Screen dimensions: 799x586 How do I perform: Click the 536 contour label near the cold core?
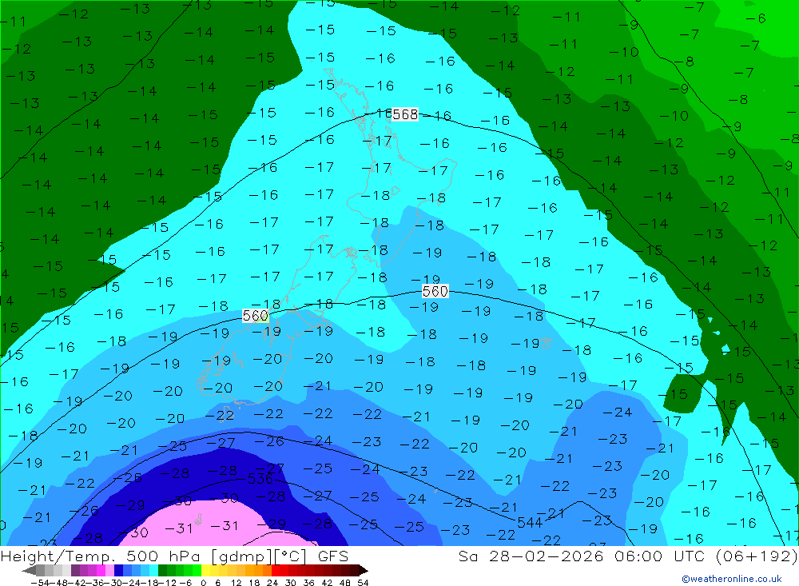[260, 479]
